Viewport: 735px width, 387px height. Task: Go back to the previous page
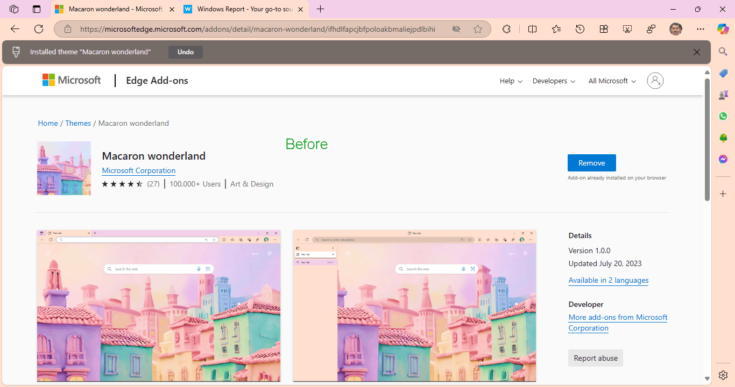click(15, 29)
